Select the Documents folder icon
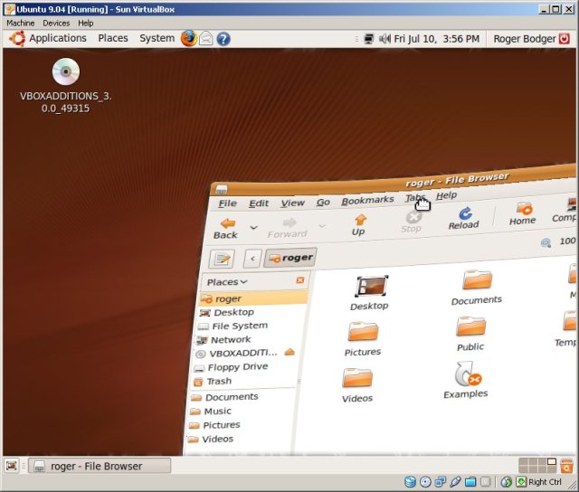This screenshot has width=579, height=492. coord(477,288)
